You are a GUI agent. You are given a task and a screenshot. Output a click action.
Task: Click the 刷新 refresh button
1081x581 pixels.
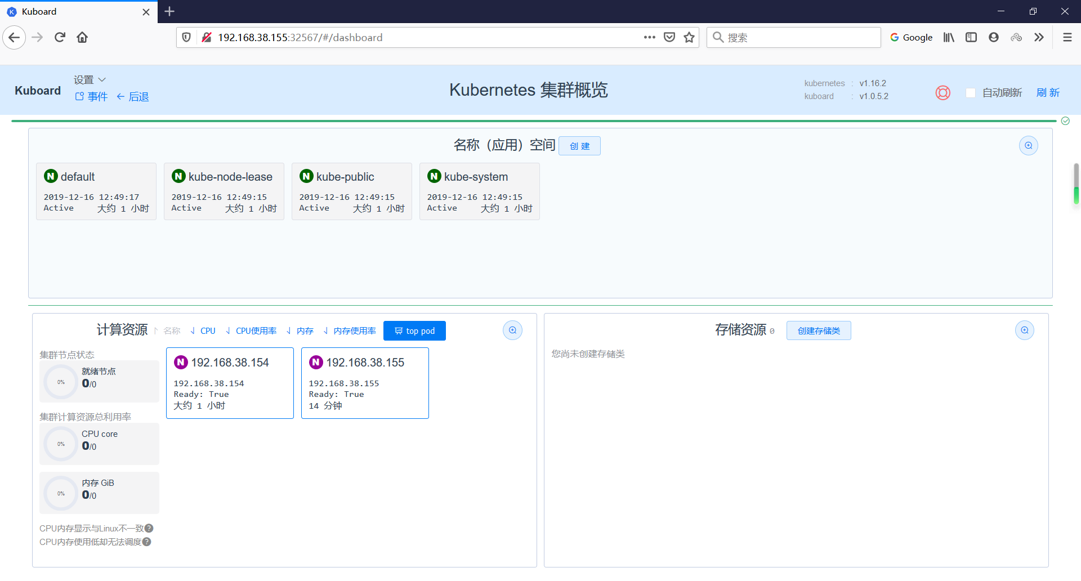(1048, 93)
